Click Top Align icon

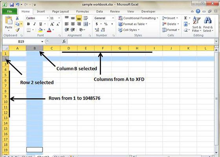coord(67,18)
